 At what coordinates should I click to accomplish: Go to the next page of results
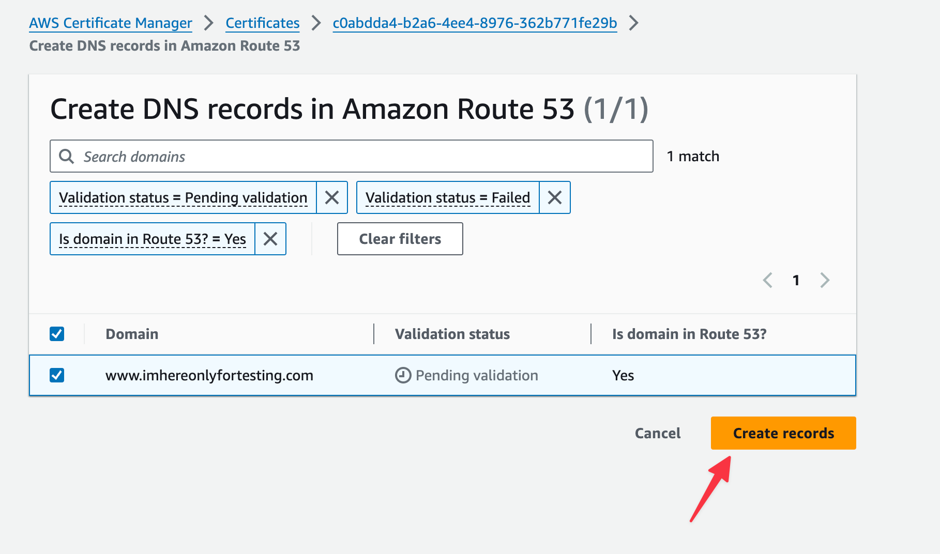(825, 280)
